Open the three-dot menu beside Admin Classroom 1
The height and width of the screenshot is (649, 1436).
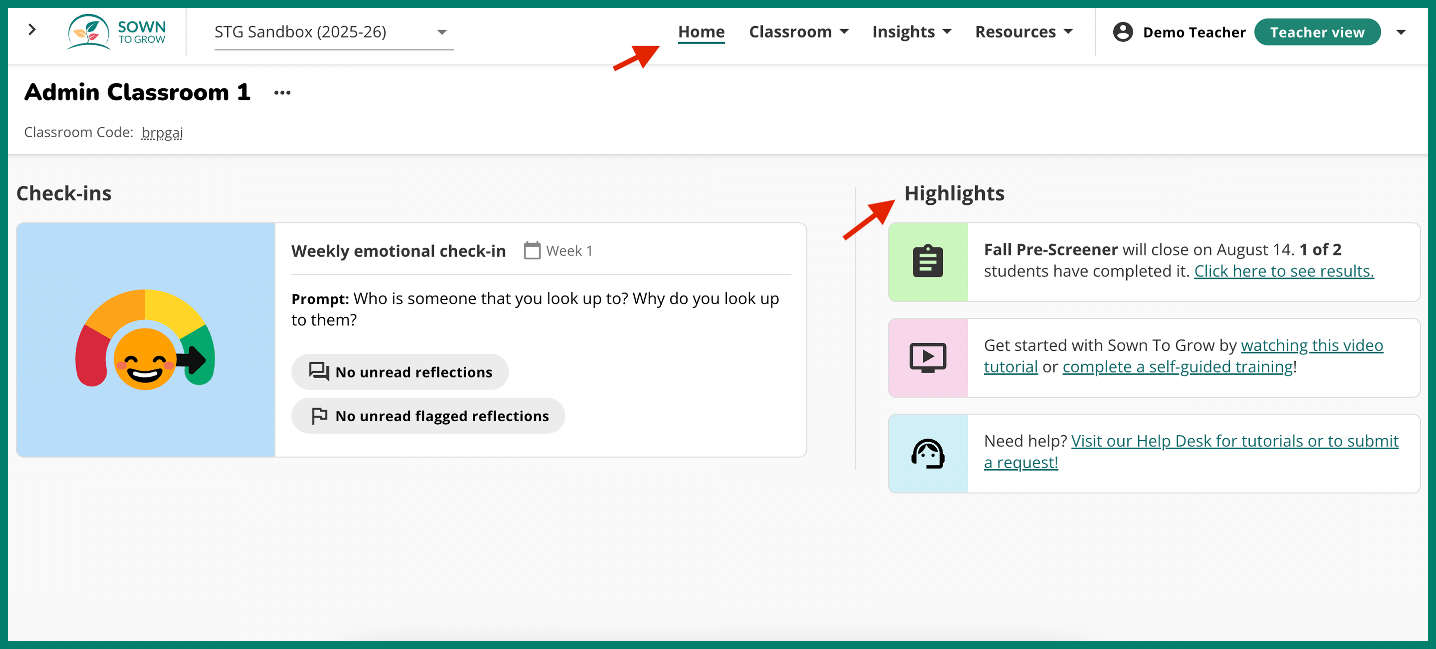point(282,93)
